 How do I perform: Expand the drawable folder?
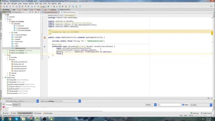click(7, 57)
